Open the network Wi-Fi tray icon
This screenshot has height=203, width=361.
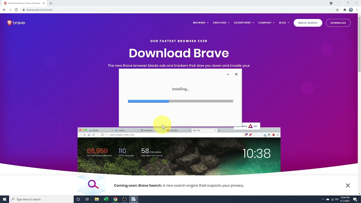[332, 199]
